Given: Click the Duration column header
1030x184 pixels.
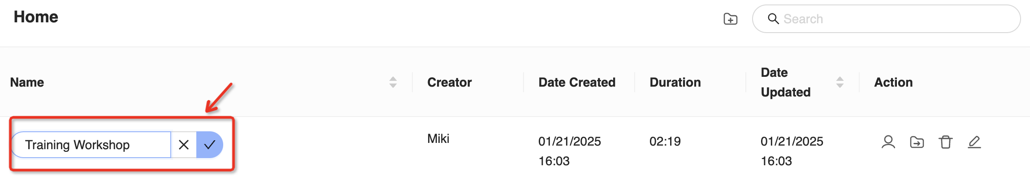Looking at the screenshot, I should pos(675,82).
